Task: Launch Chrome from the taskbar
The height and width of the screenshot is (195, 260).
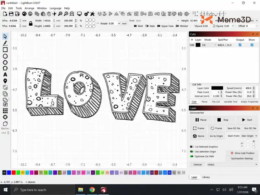Action: [x=92, y=190]
